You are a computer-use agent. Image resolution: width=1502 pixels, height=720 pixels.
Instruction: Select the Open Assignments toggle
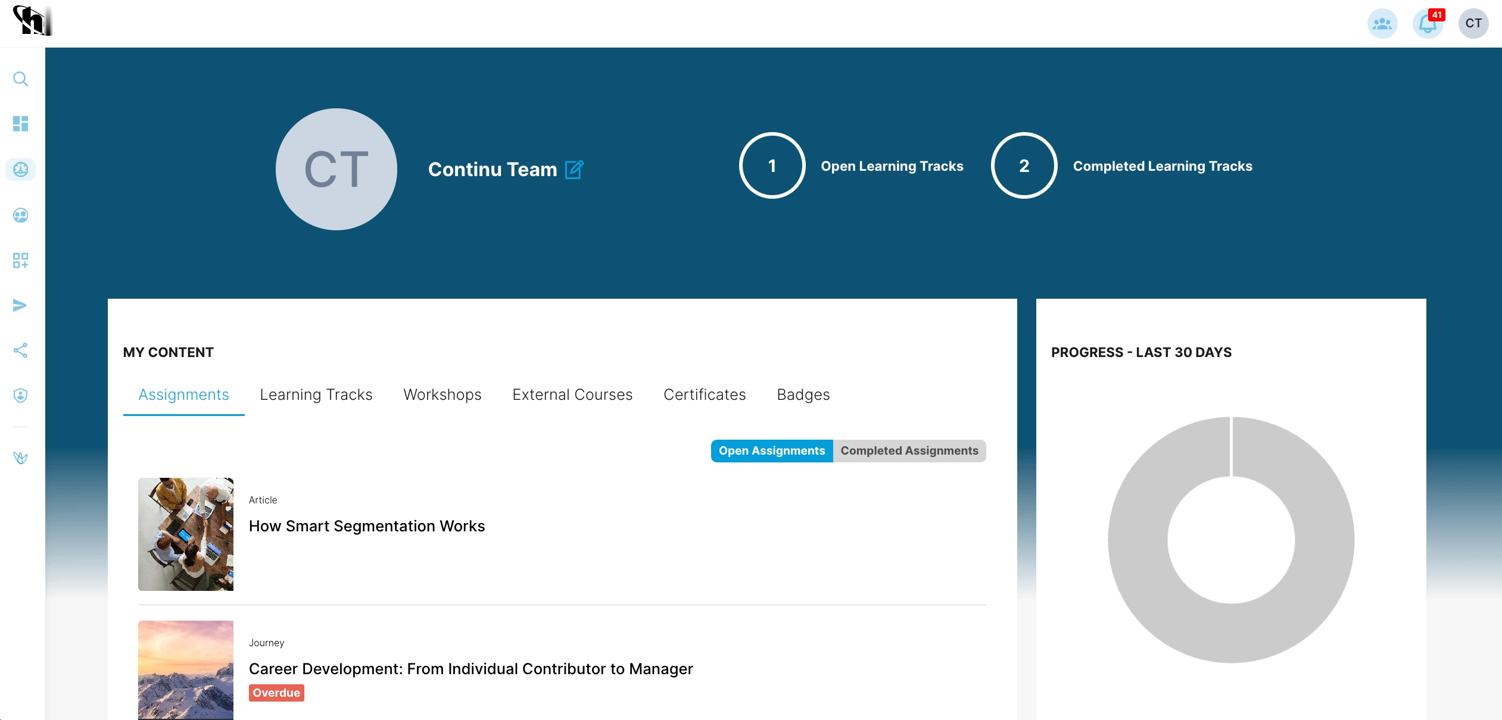coord(771,451)
